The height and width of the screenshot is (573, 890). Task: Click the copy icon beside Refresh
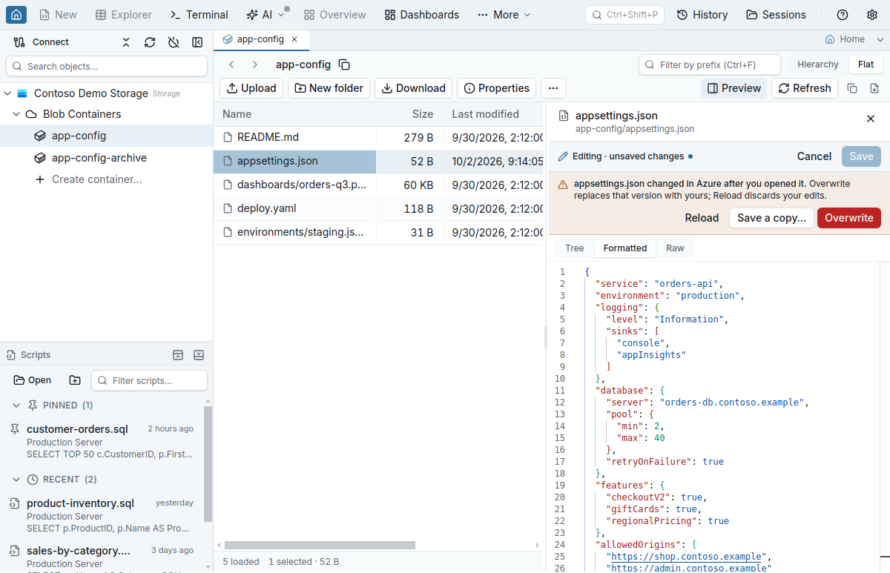[x=852, y=88]
